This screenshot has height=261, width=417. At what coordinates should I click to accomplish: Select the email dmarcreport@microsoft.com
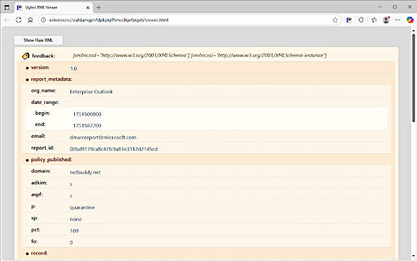103,138
